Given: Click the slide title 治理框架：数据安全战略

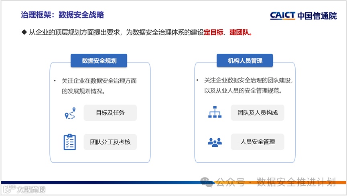Looking at the screenshot, I should [x=63, y=15].
